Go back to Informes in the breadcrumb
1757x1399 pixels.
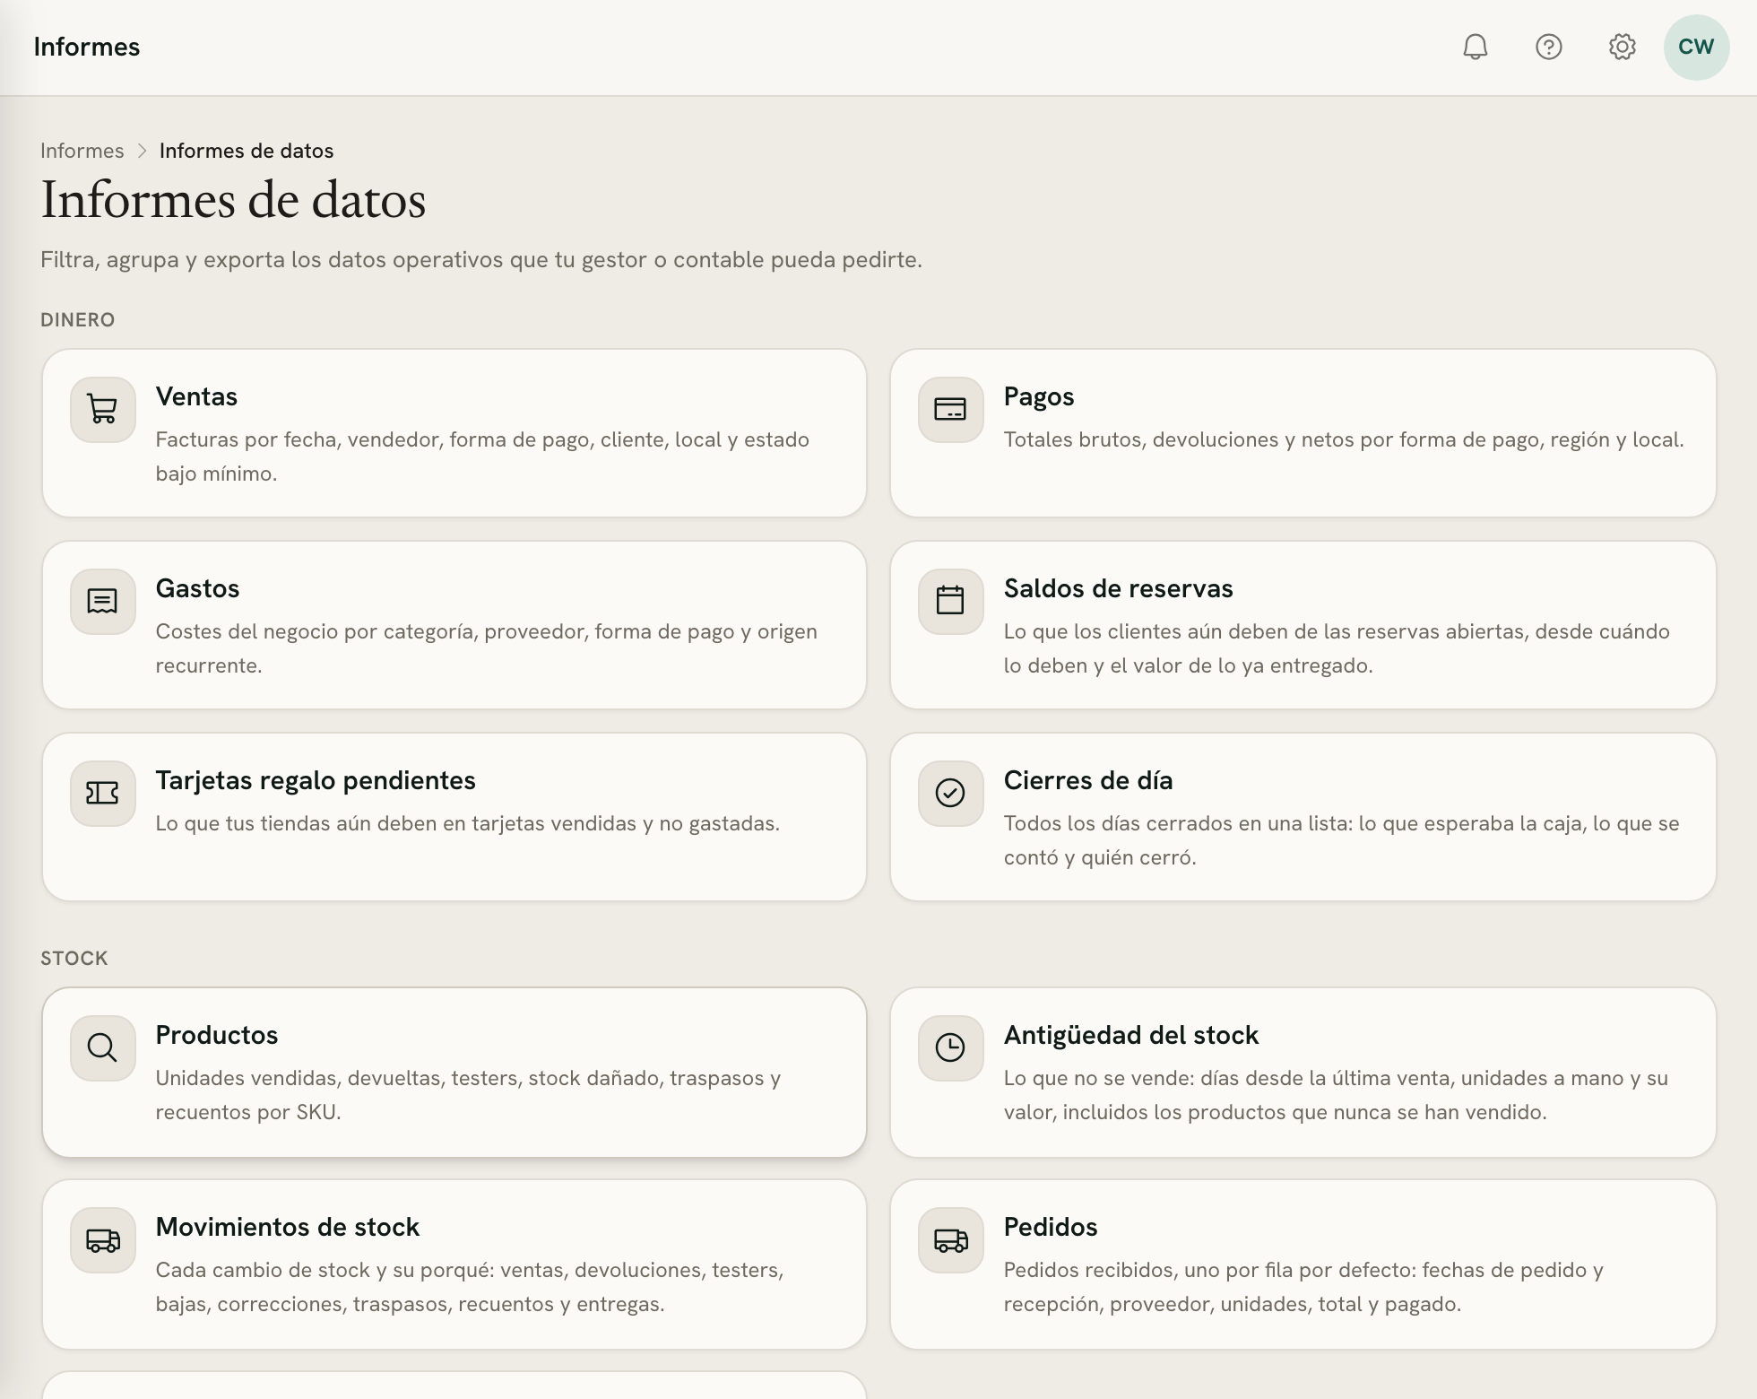(82, 151)
